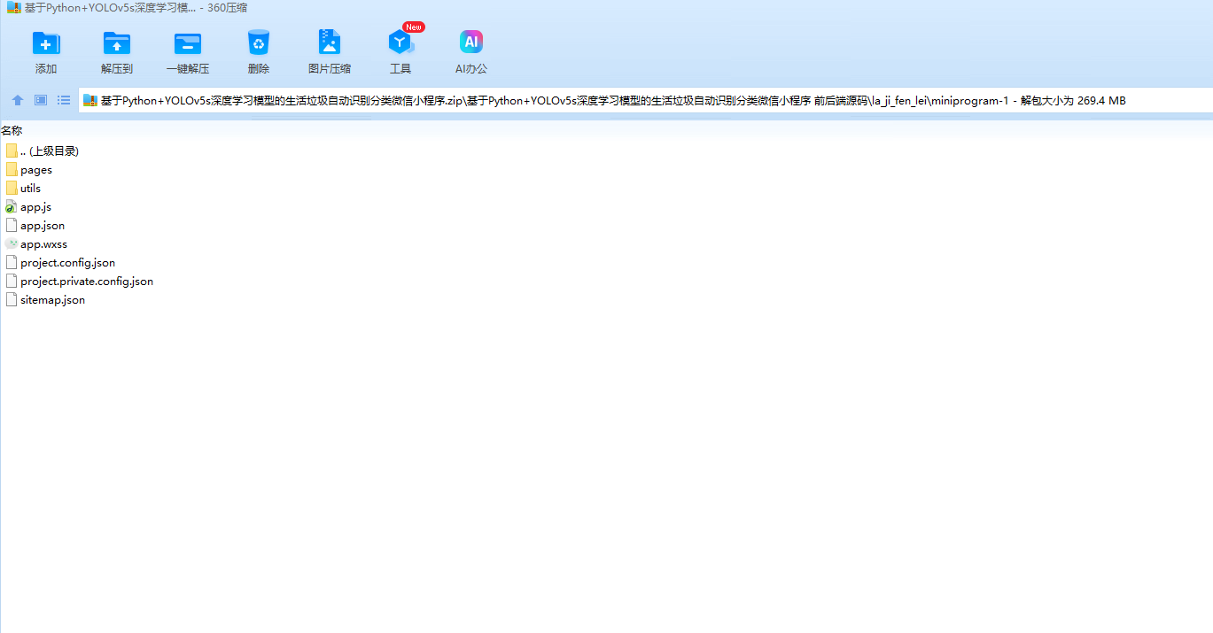1213x633 pixels.
Task: Click the Delete (删除) trash icon
Action: point(259,42)
